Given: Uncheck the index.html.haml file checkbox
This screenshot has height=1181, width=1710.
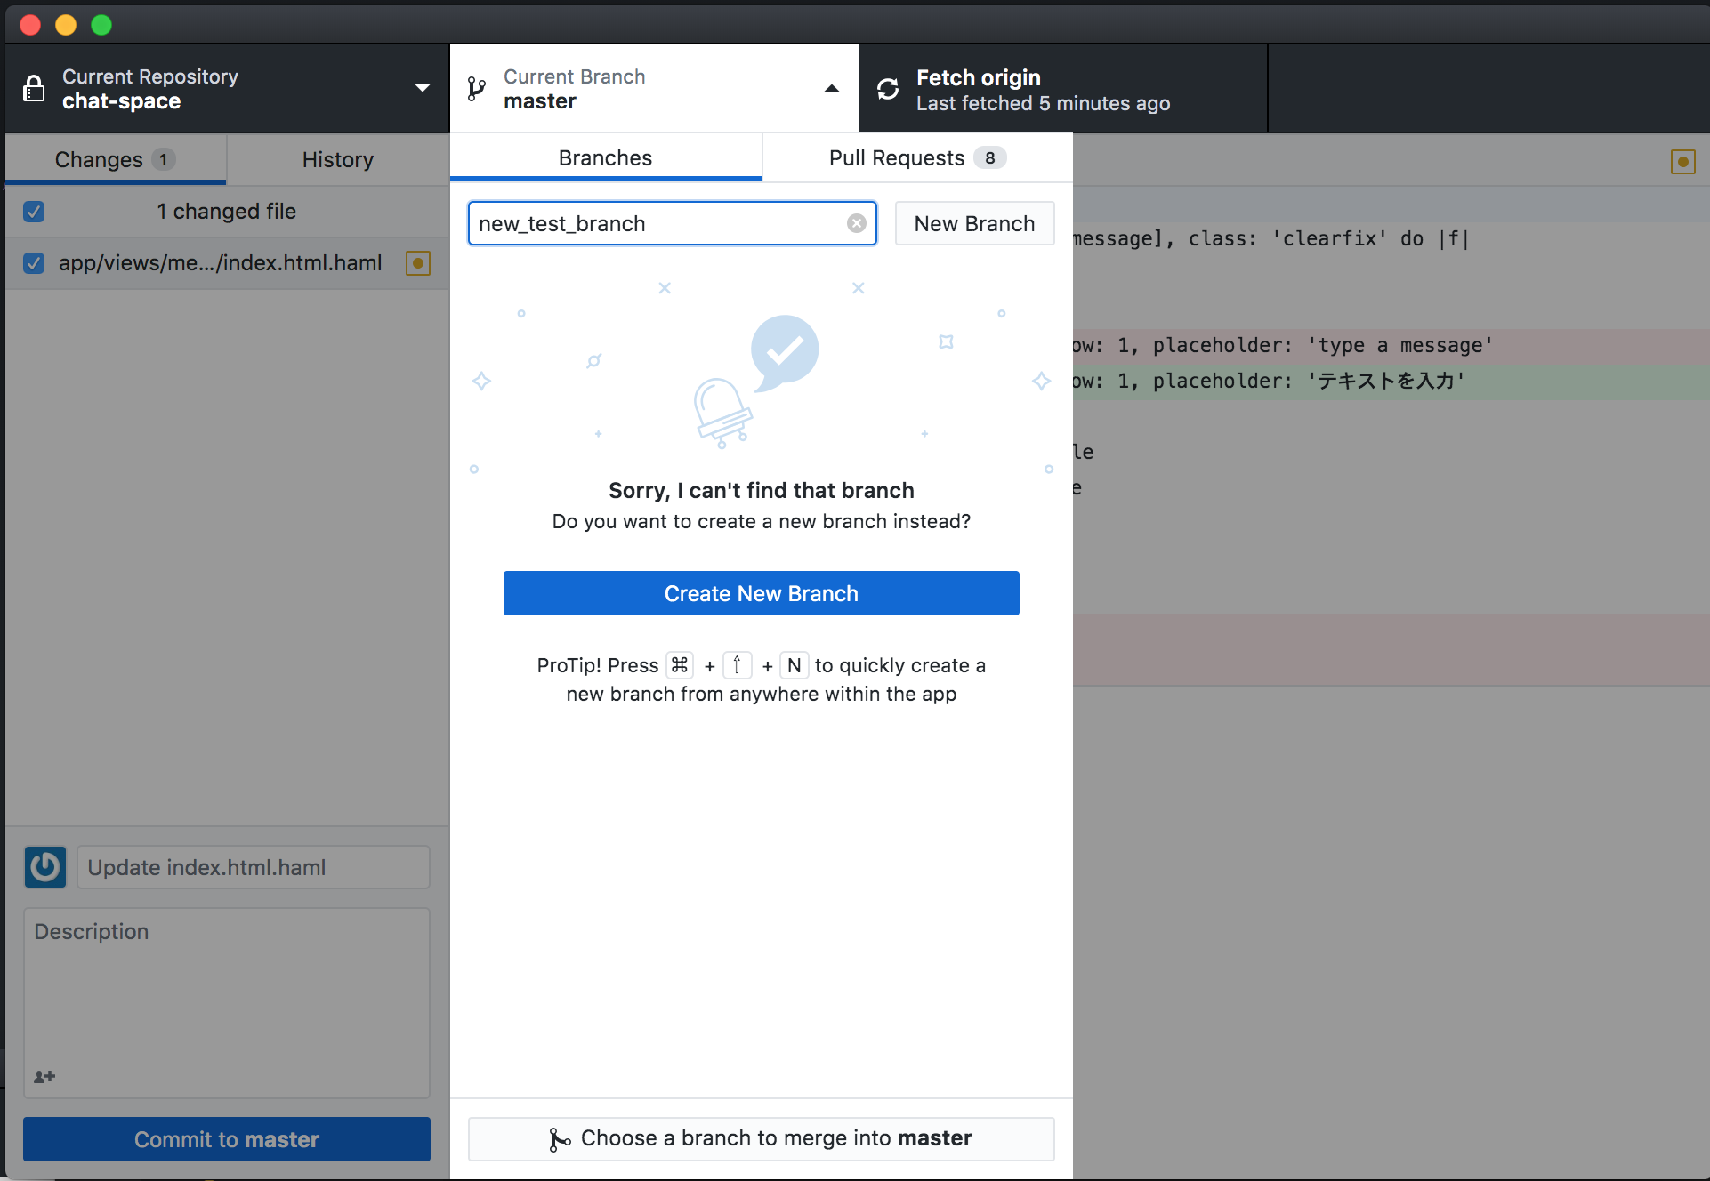Looking at the screenshot, I should 34,263.
